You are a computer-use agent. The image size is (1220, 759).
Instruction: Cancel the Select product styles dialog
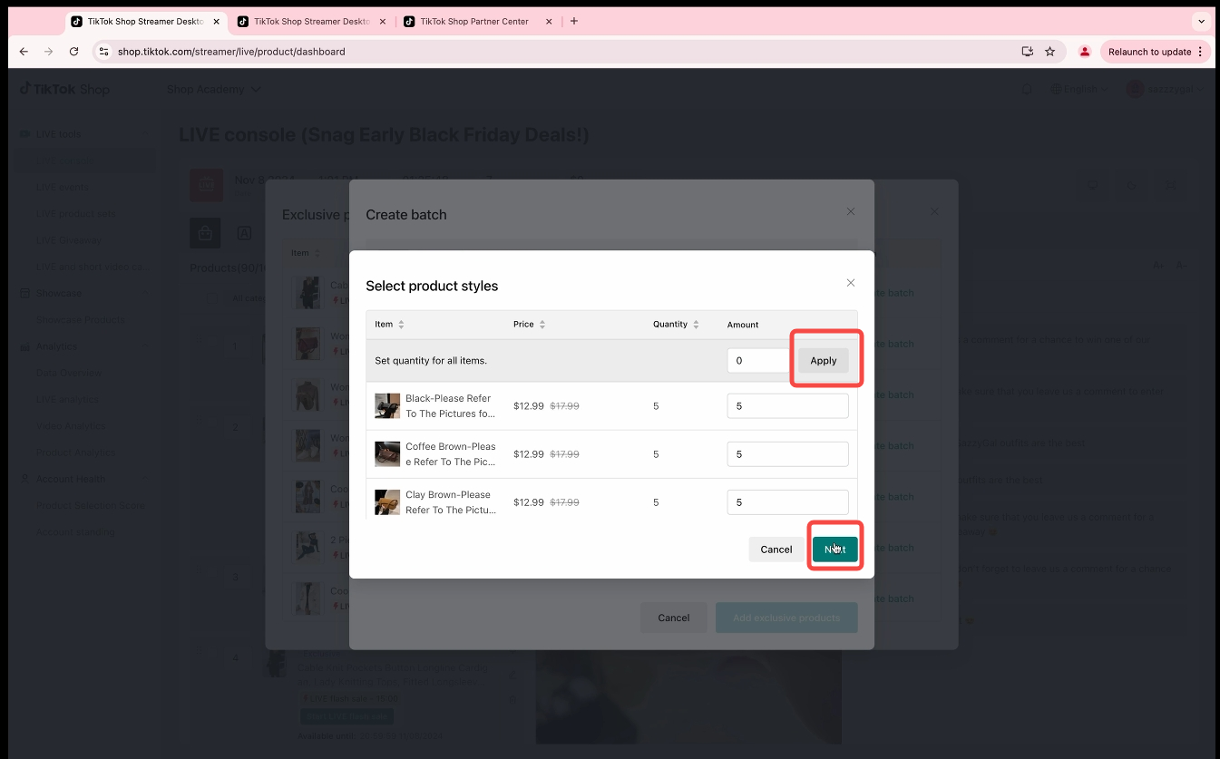pos(776,550)
